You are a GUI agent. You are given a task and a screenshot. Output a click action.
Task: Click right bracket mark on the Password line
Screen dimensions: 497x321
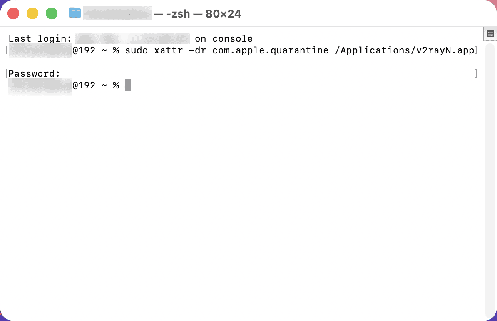476,74
